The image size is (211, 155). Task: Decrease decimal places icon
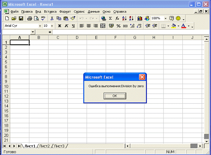[139, 26]
